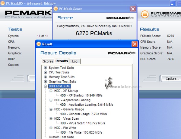The height and width of the screenshot is (139, 181).
Task: Select Custom Test Suite tree item
Action: tap(61, 137)
